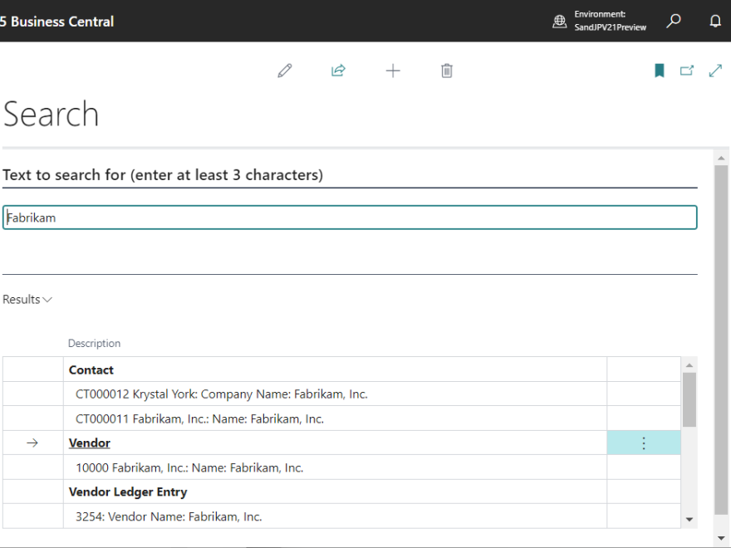Open page in a new window icon
This screenshot has height=548, width=731.
click(687, 71)
